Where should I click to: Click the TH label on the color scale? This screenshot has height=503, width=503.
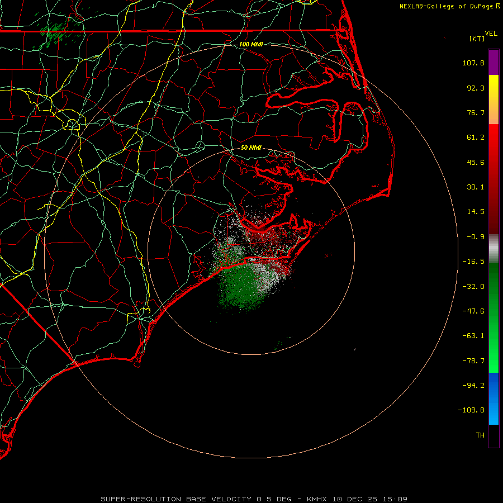pyautogui.click(x=480, y=435)
